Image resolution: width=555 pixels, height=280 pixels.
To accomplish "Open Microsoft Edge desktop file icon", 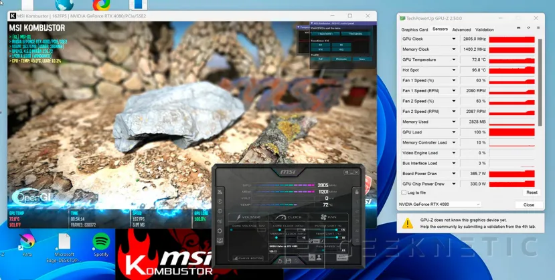I will [64, 242].
